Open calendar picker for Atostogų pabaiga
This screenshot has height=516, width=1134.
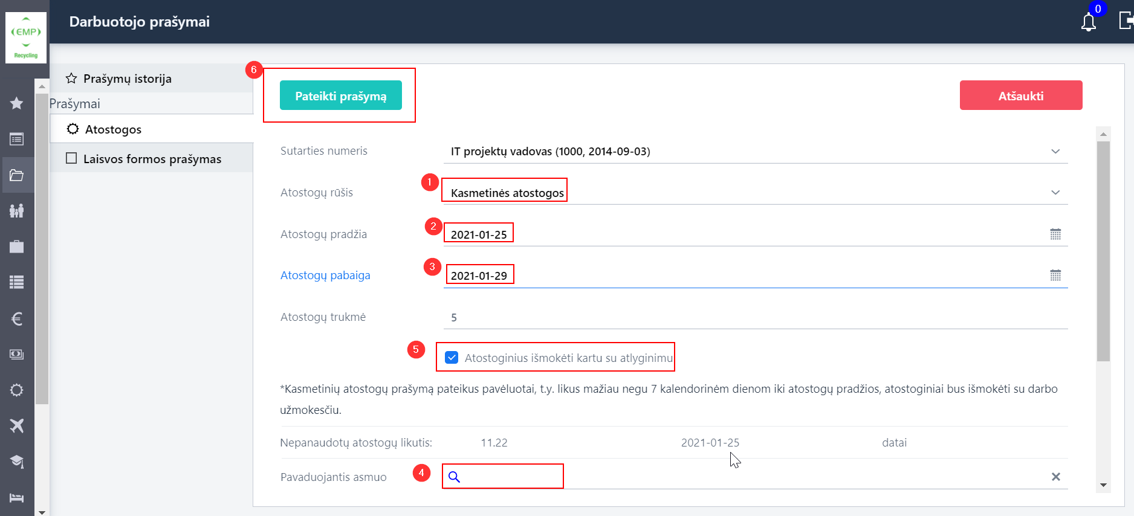[1055, 276]
